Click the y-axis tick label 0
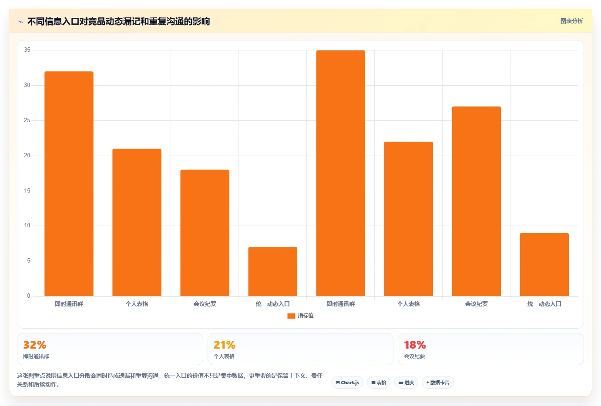This screenshot has width=601, height=406. [29, 296]
